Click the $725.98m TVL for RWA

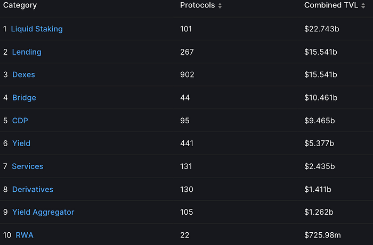tap(322, 235)
